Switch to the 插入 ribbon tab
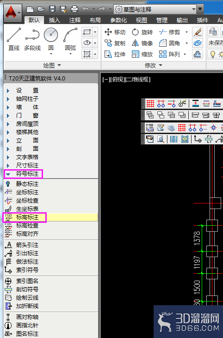223x338 pixels. [x=54, y=20]
